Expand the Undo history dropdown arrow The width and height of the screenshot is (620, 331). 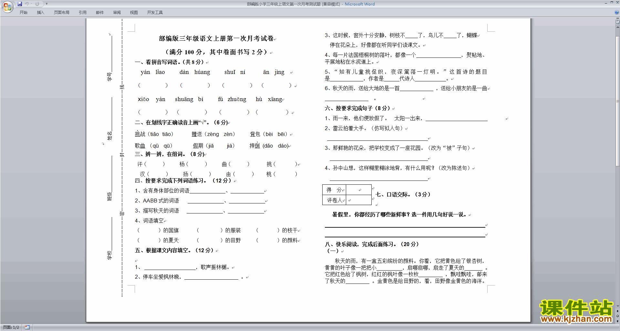coord(31,4)
